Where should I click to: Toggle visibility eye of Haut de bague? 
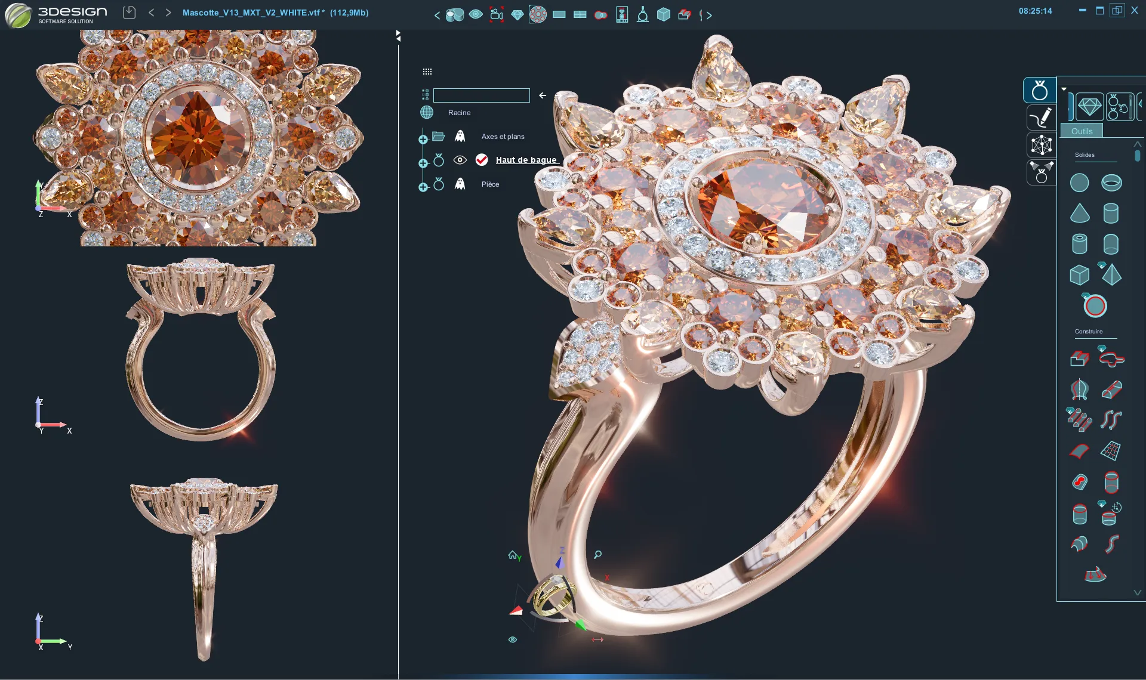pyautogui.click(x=460, y=160)
